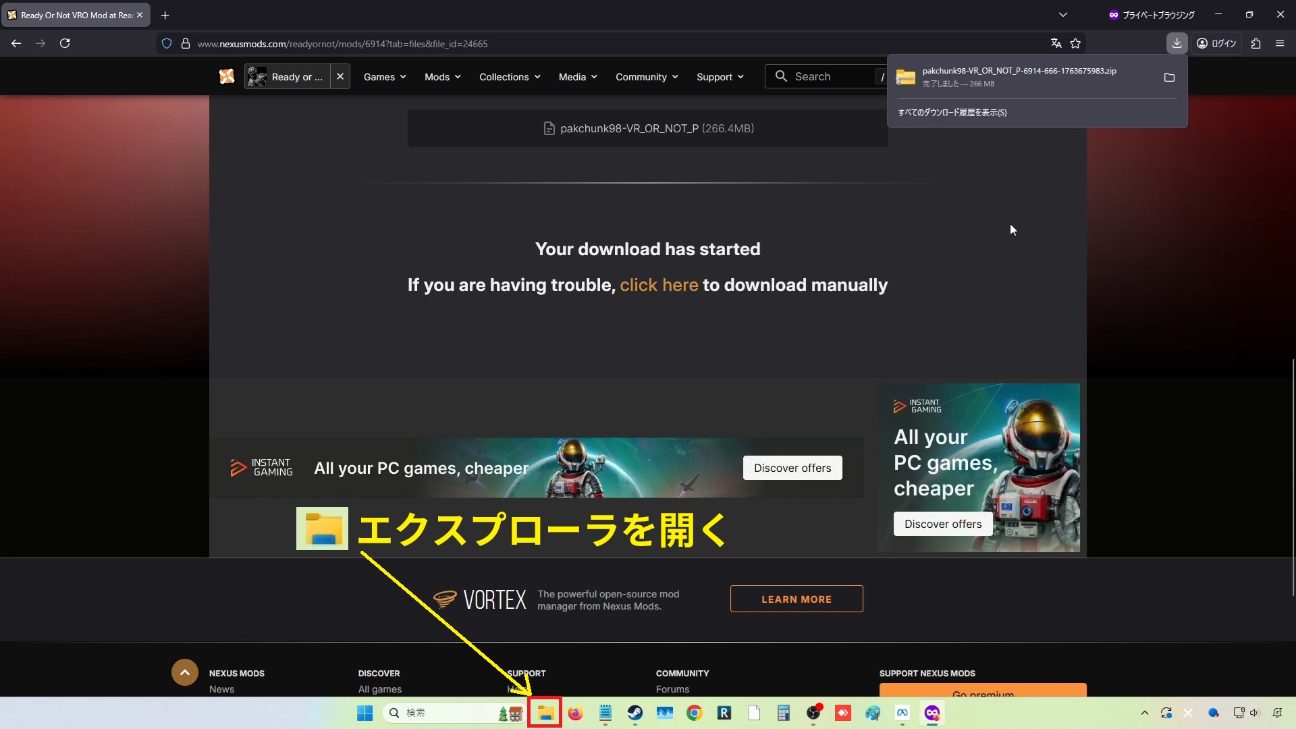Open the browser extensions icon
Screen dimensions: 1296x729
(x=1255, y=43)
